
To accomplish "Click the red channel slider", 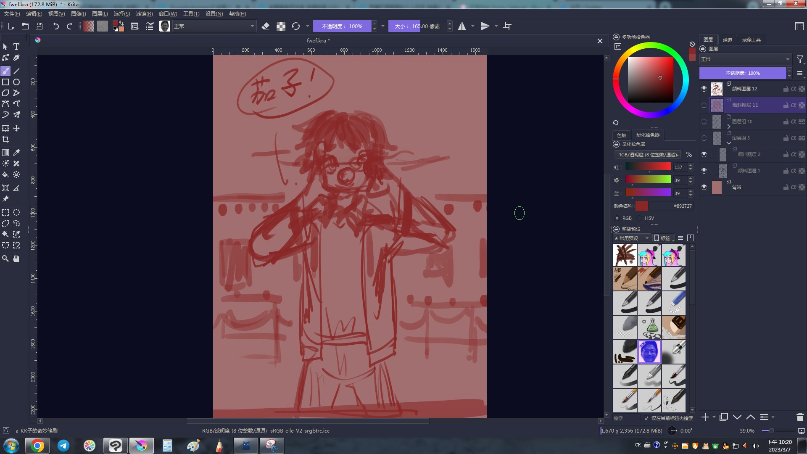I will (x=648, y=167).
